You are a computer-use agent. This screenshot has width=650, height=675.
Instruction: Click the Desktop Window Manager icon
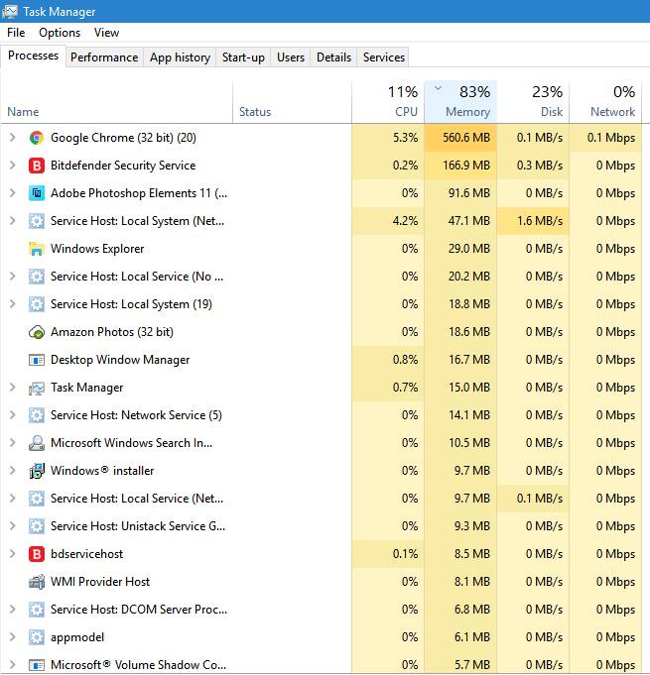[x=37, y=360]
